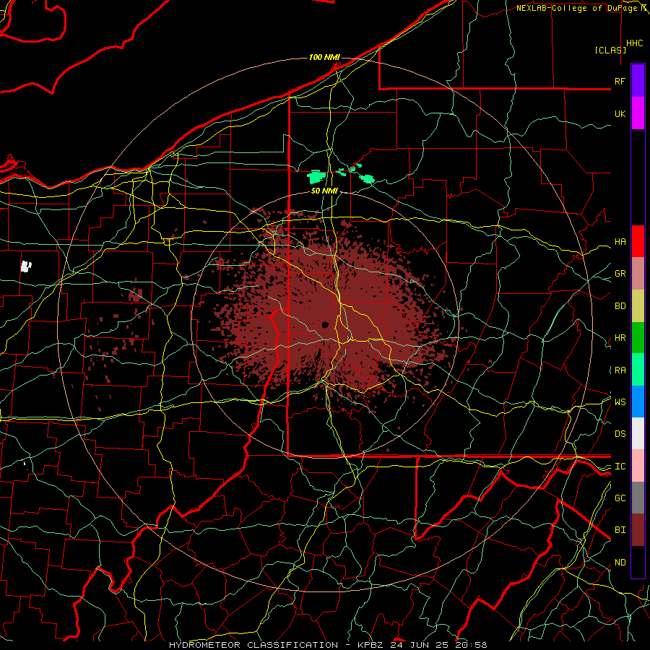The height and width of the screenshot is (650, 650).
Task: Click the UK magenta legend swatch
Action: pyautogui.click(x=638, y=113)
